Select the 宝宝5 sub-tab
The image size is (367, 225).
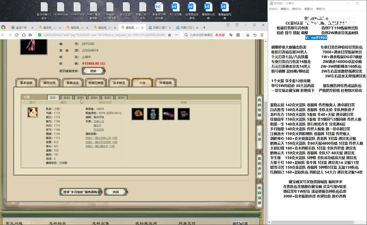pyautogui.click(x=108, y=97)
